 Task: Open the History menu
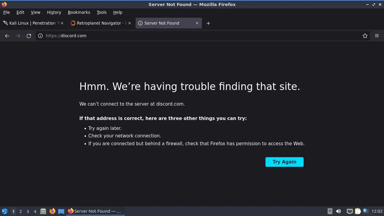click(x=54, y=12)
